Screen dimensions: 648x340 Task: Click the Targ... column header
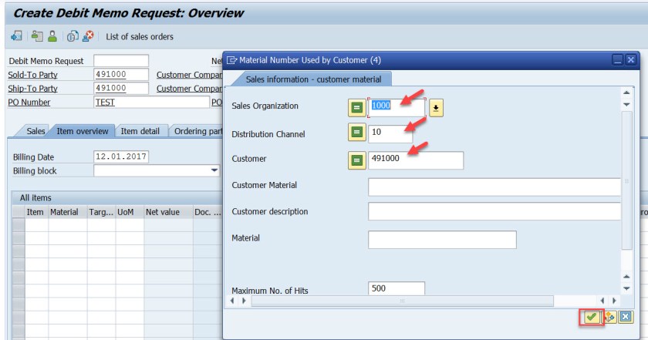pyautogui.click(x=101, y=212)
